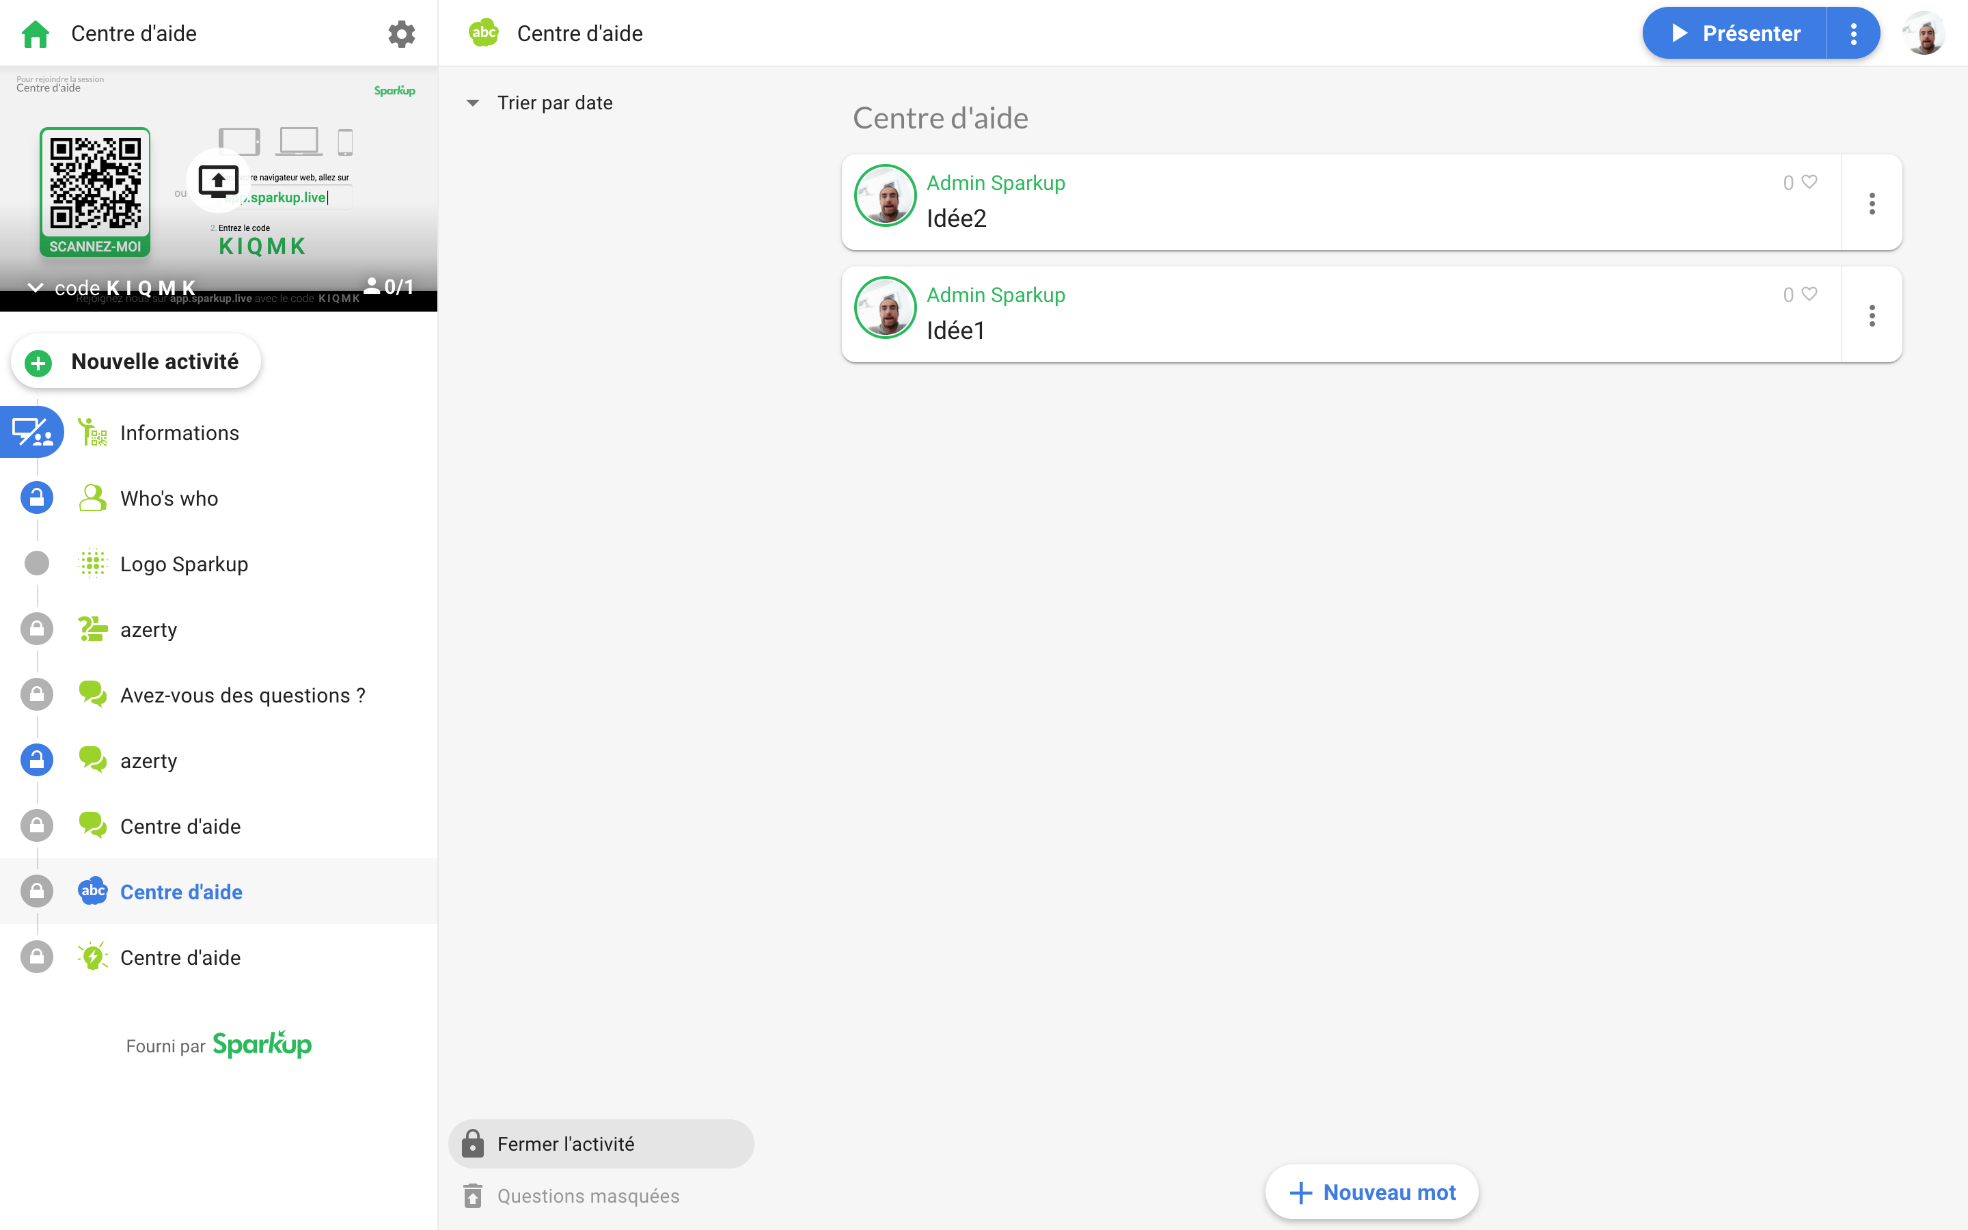Viewport: 1968px width, 1230px height.
Task: Click the Centre d'aide heading in content area
Action: (940, 118)
